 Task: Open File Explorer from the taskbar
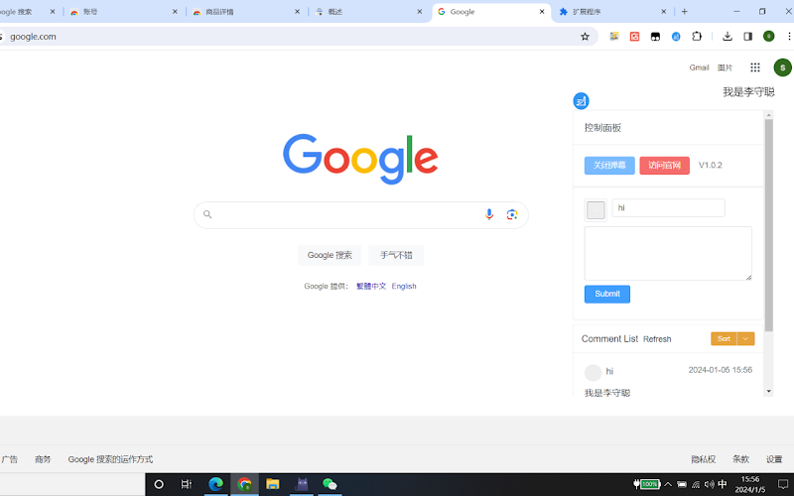[x=272, y=484]
